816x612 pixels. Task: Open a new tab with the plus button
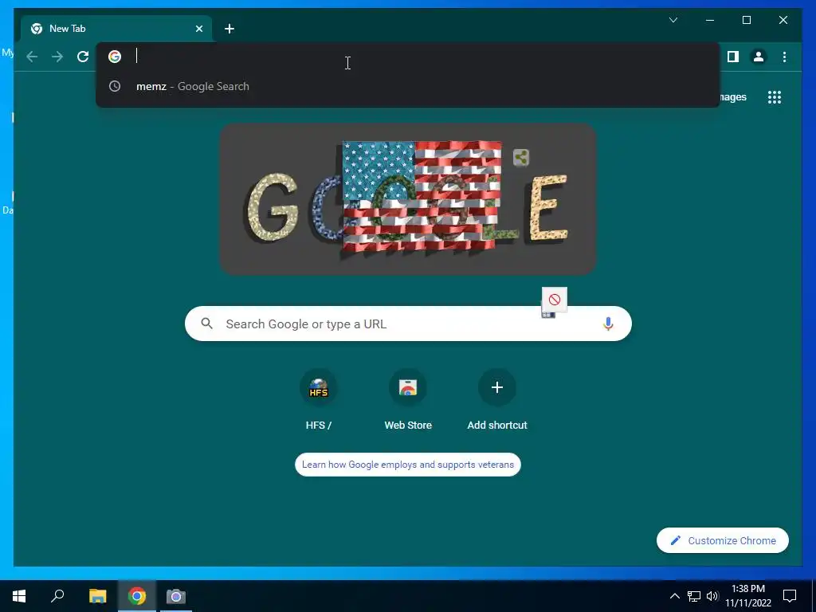229,29
